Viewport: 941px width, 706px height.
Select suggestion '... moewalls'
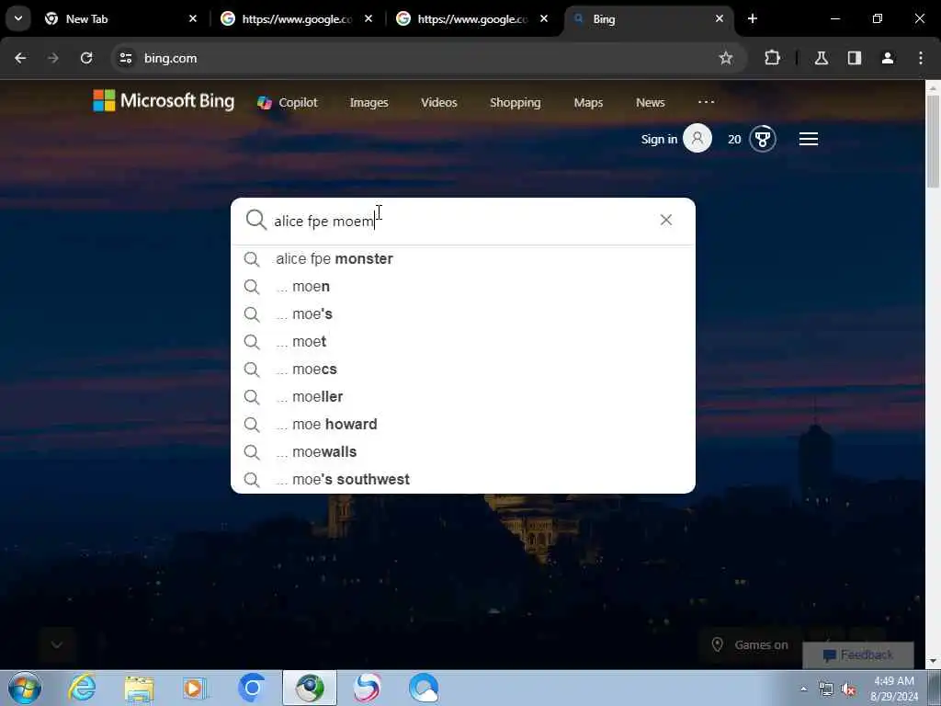pyautogui.click(x=463, y=452)
